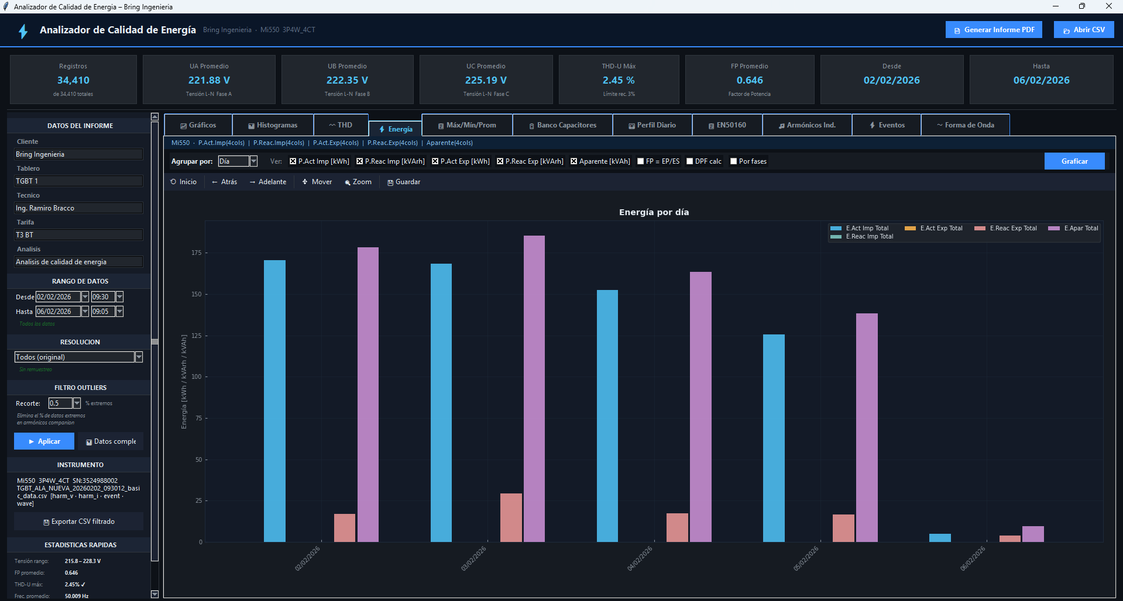Expand the Resolución combo box
Image resolution: width=1123 pixels, height=601 pixels.
tap(139, 357)
